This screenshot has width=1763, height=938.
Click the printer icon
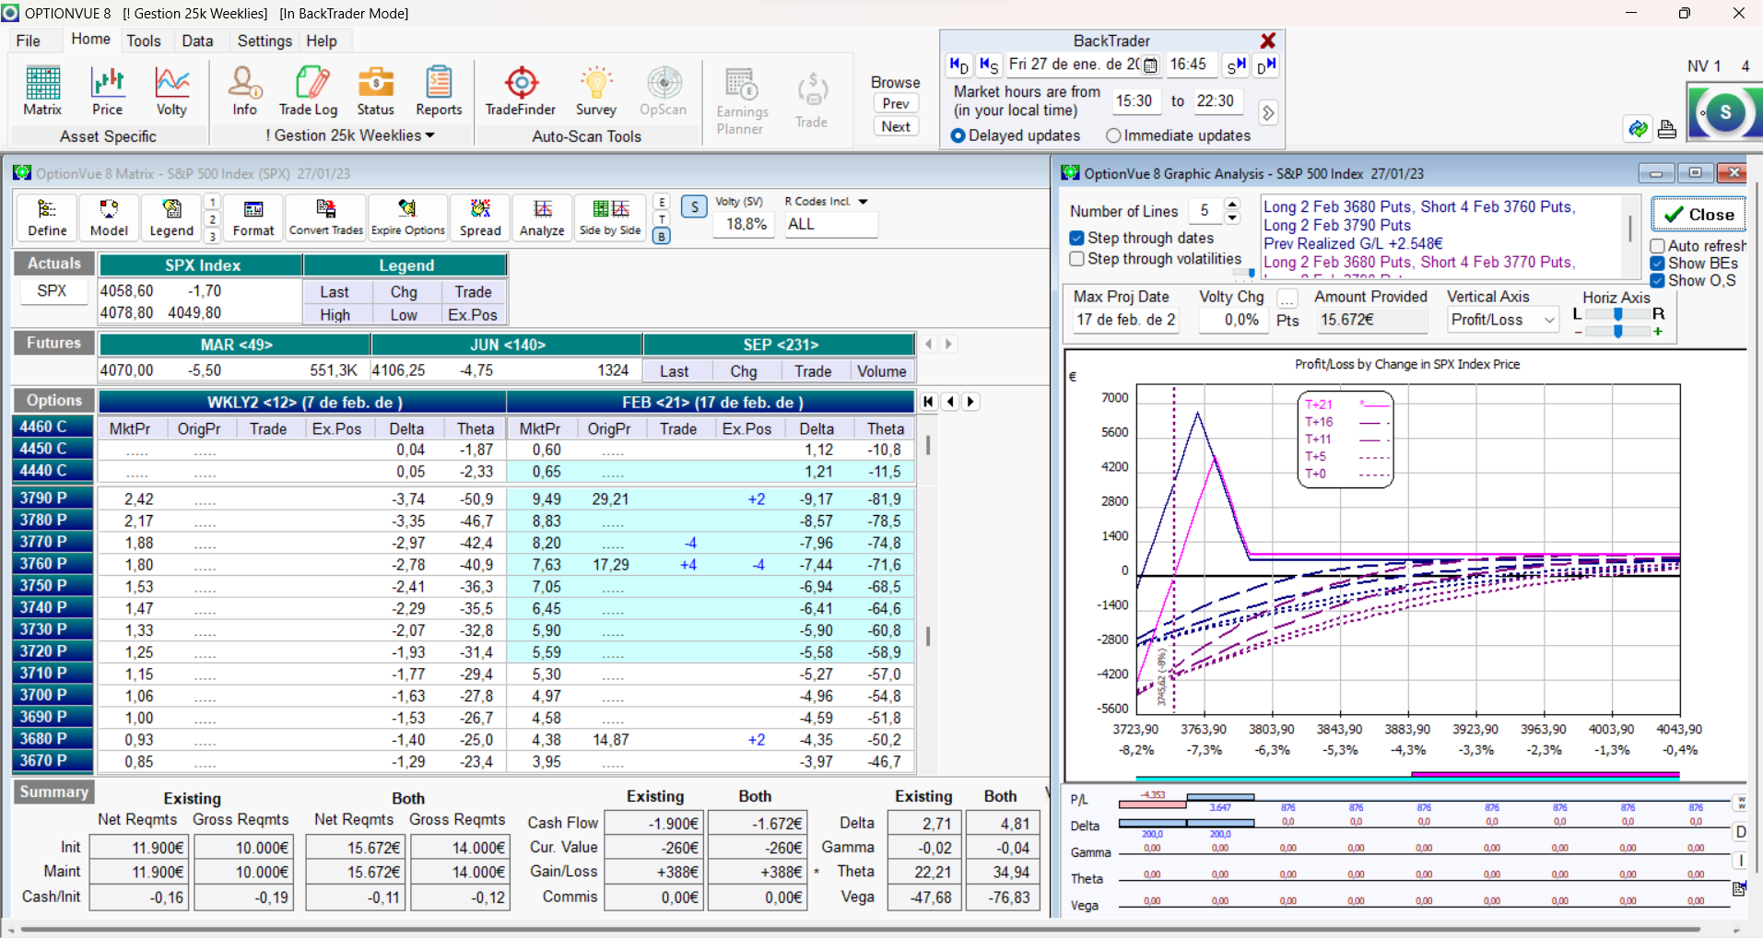point(1666,129)
